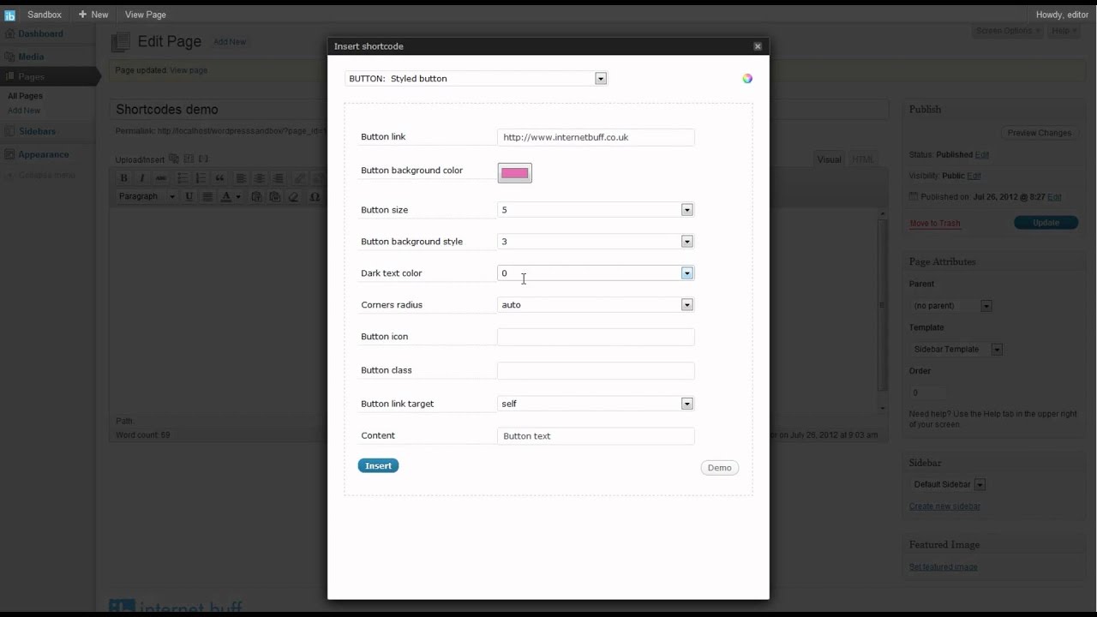Toggle Bold in the editor toolbar
This screenshot has height=617, width=1097.
(x=123, y=178)
